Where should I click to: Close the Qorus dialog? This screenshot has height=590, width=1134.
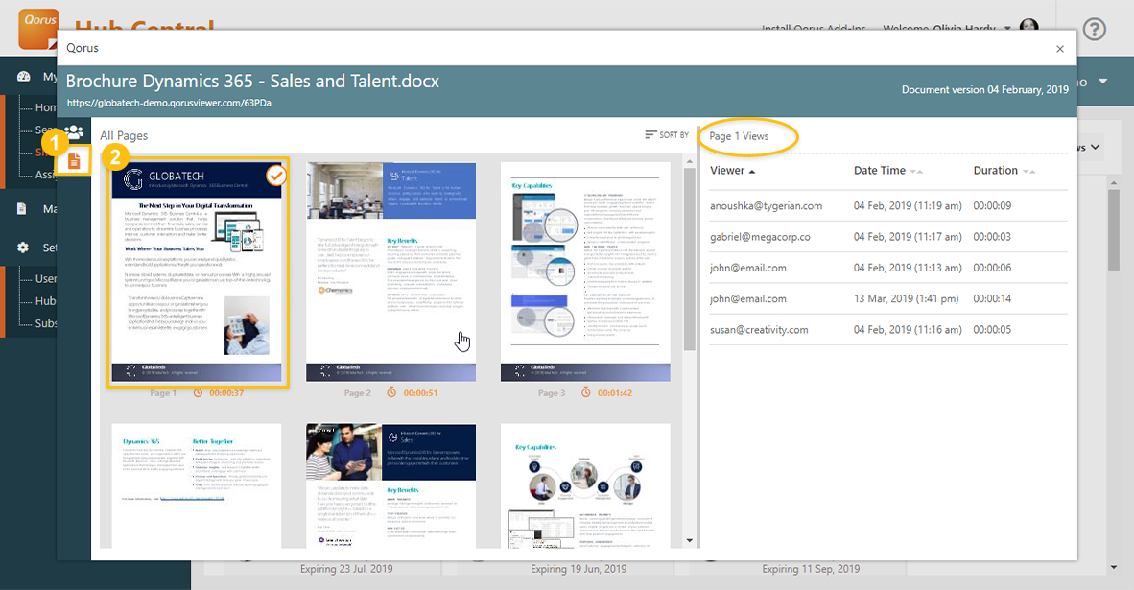[1059, 48]
